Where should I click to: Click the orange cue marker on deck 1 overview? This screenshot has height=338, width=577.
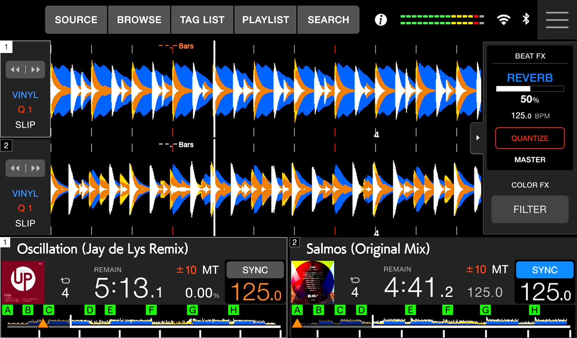(x=43, y=323)
